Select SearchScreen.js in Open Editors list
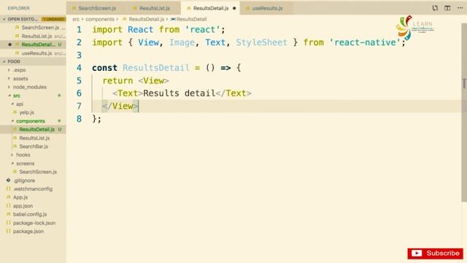The height and width of the screenshot is (263, 467). click(x=40, y=28)
